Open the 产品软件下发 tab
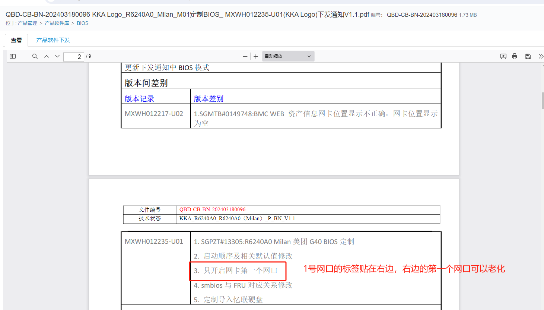The width and height of the screenshot is (544, 310). click(x=53, y=40)
